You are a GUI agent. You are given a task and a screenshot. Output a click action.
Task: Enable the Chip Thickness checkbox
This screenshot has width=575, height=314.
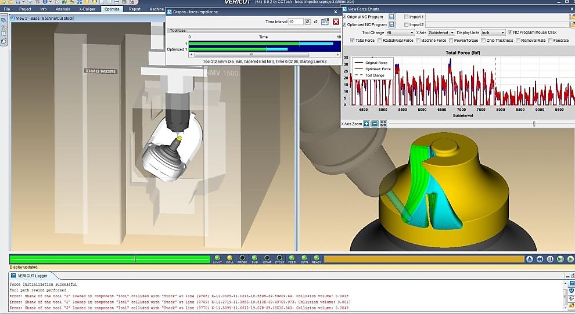(x=483, y=40)
